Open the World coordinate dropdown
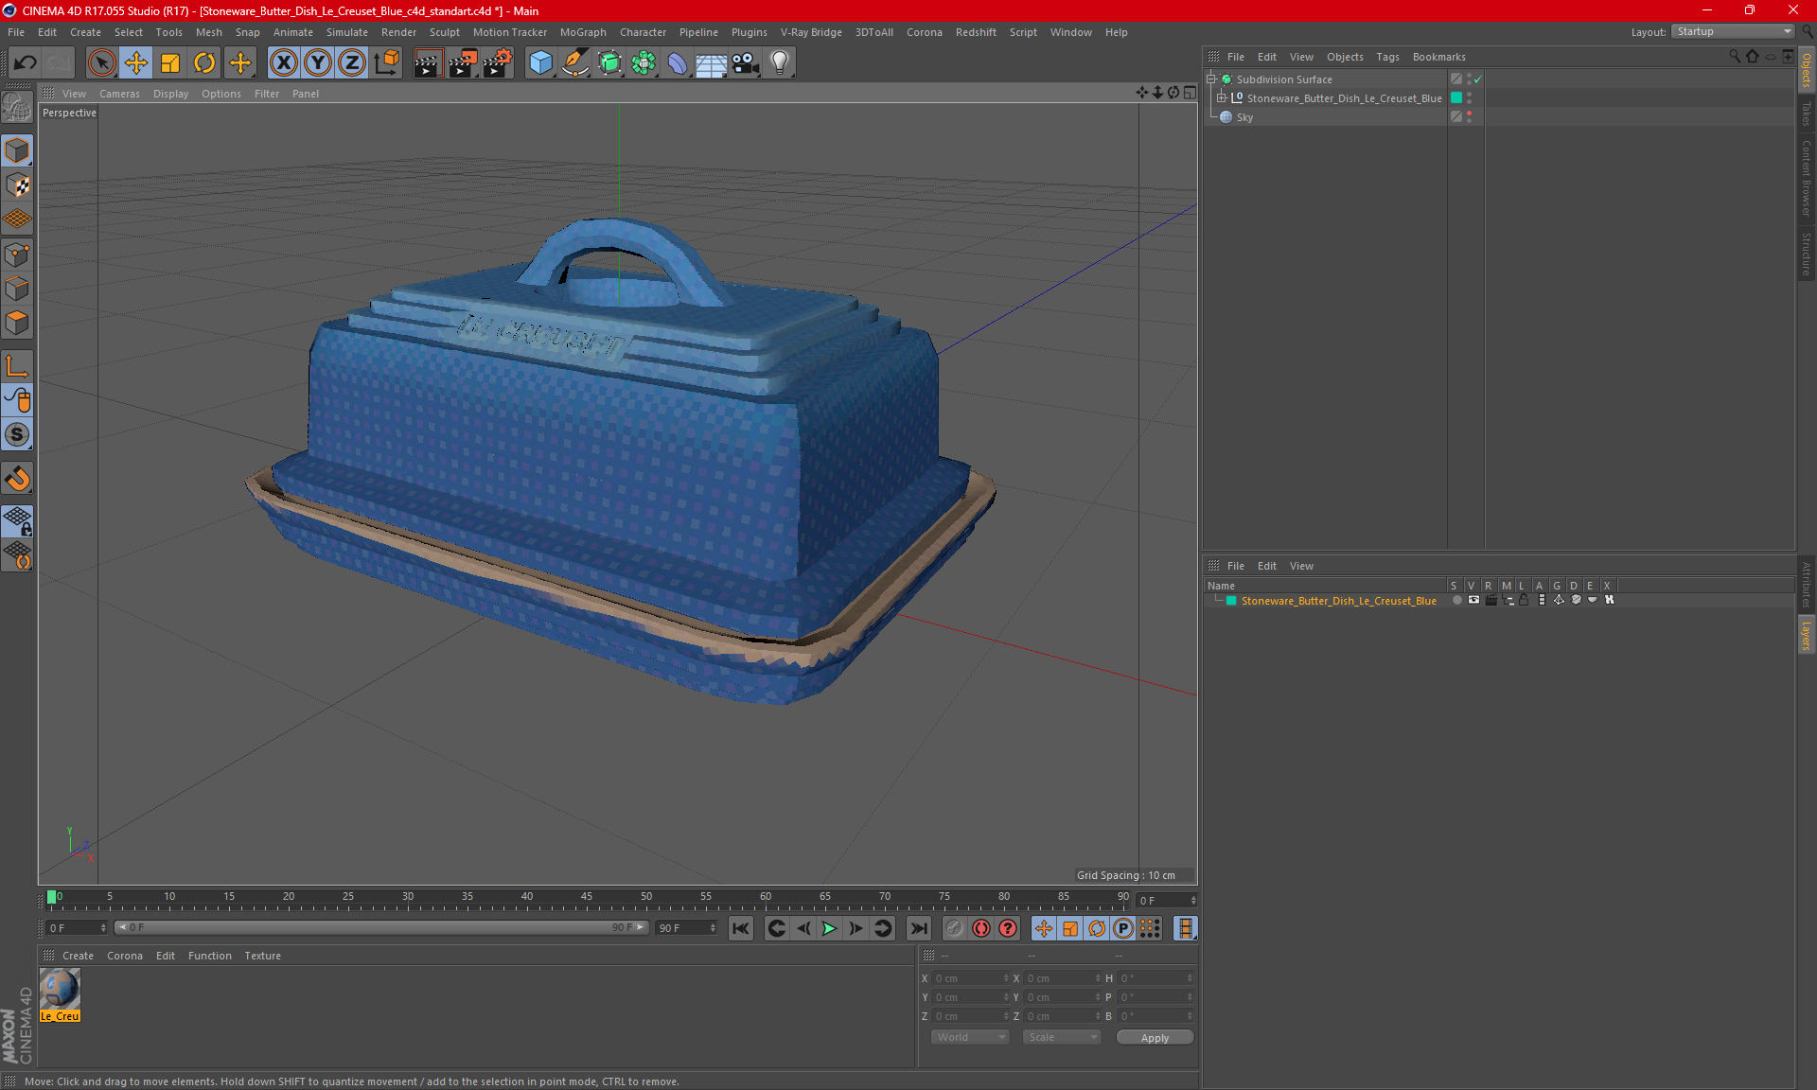Screen dimensions: 1817x1090 970,1037
